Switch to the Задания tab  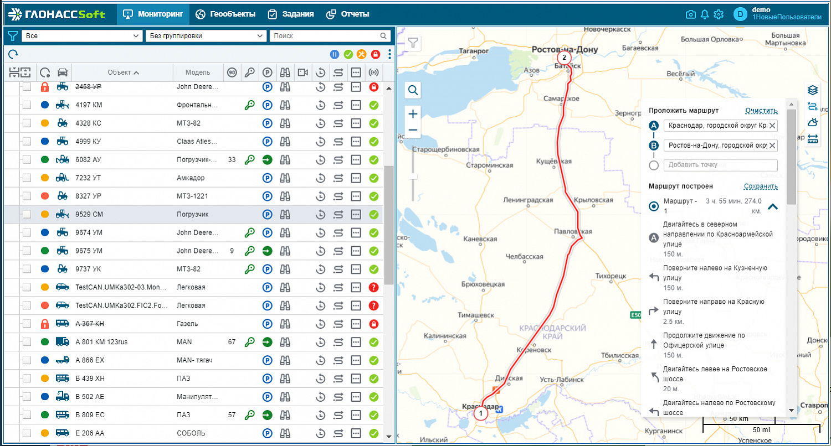(x=291, y=14)
